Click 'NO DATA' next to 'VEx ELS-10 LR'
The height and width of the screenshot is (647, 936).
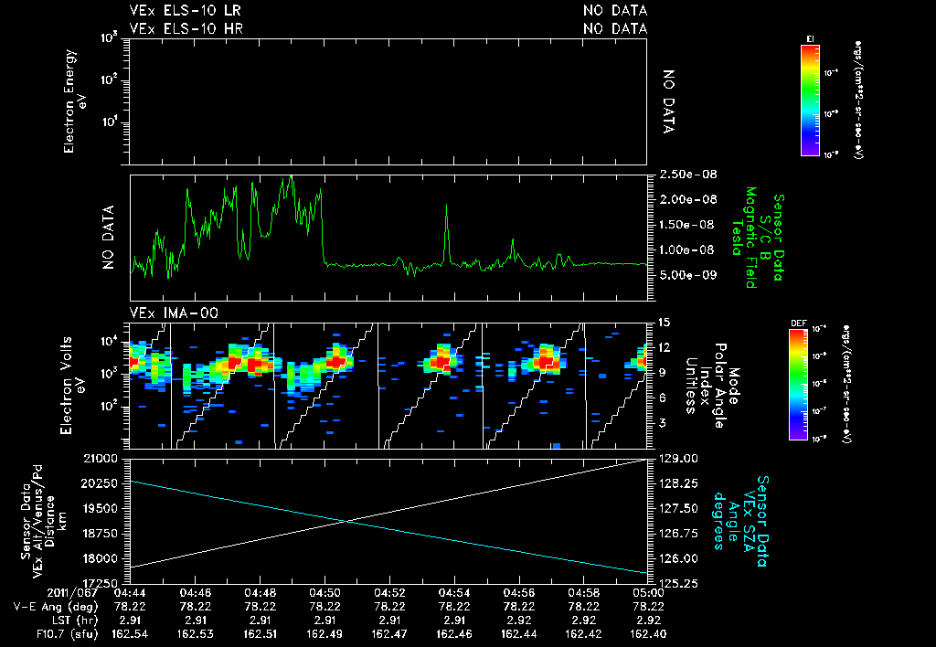[x=615, y=10]
